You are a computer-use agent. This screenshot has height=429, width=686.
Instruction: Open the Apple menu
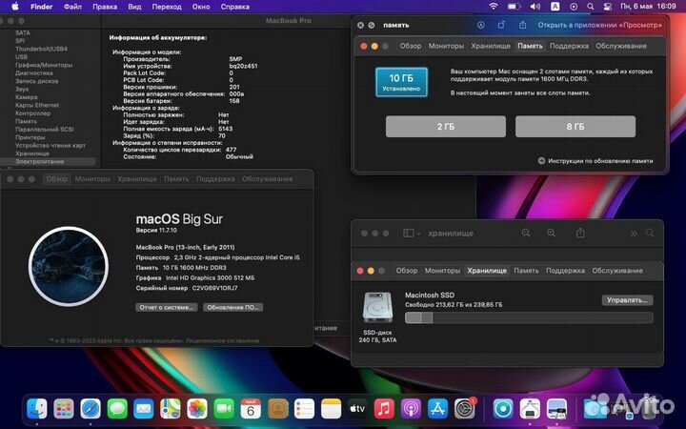pos(15,7)
